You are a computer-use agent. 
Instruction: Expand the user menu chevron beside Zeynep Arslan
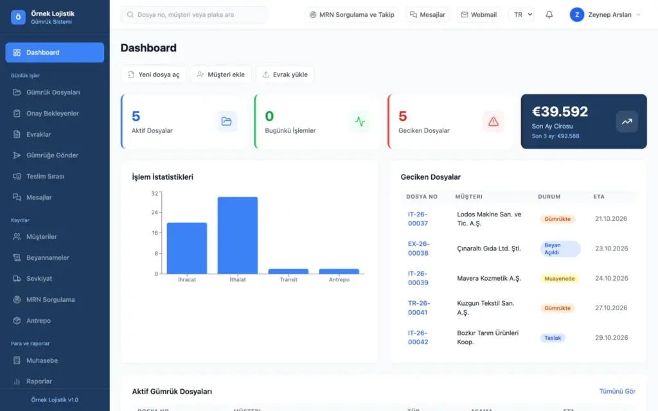pos(638,15)
